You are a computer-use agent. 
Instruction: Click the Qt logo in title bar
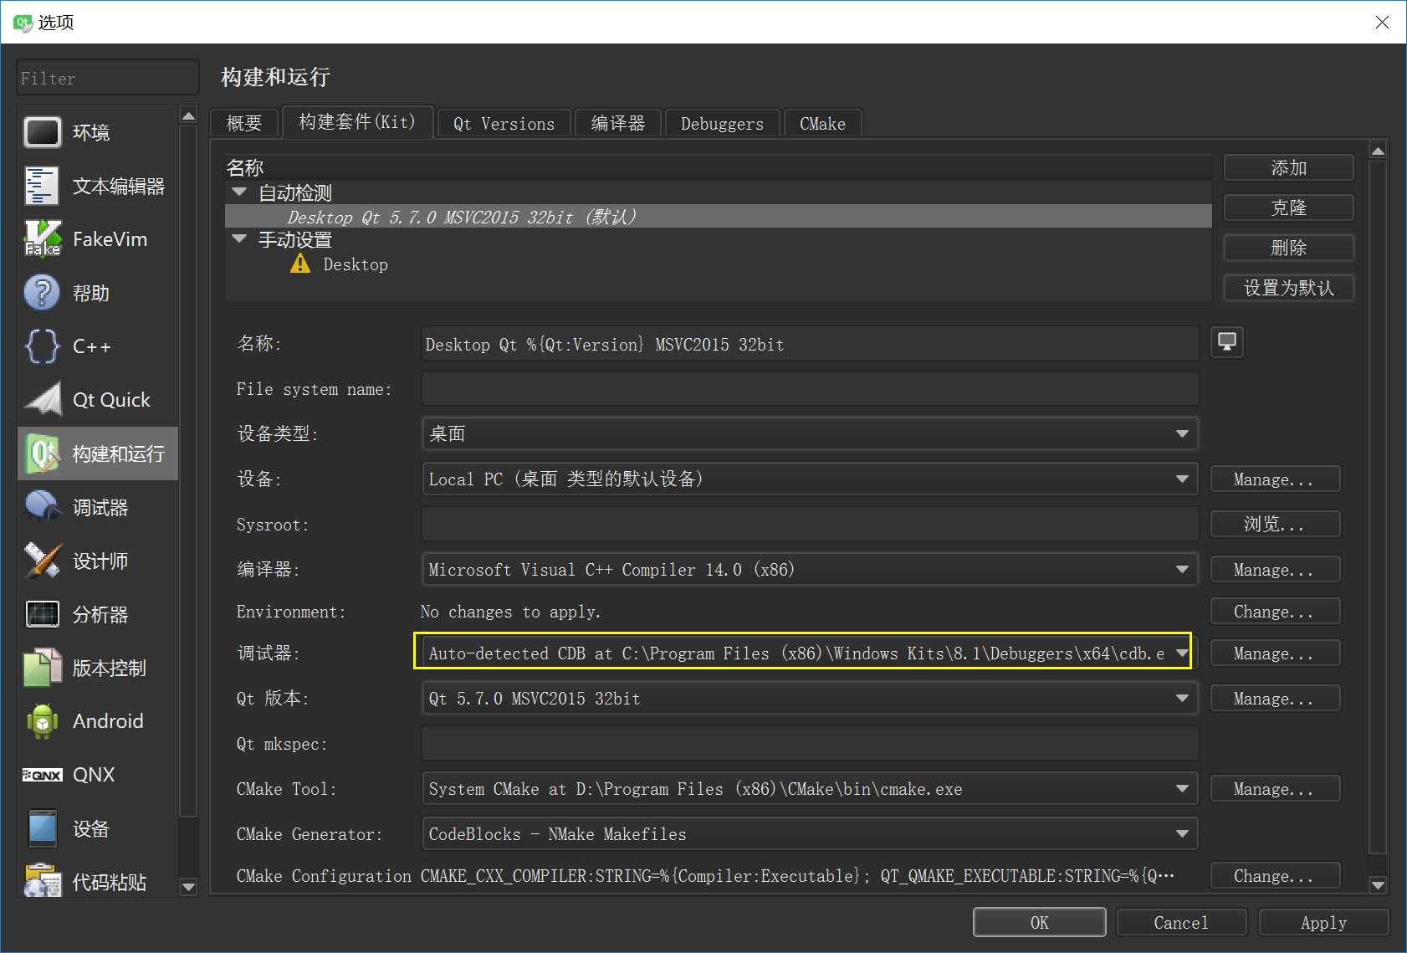pyautogui.click(x=23, y=23)
